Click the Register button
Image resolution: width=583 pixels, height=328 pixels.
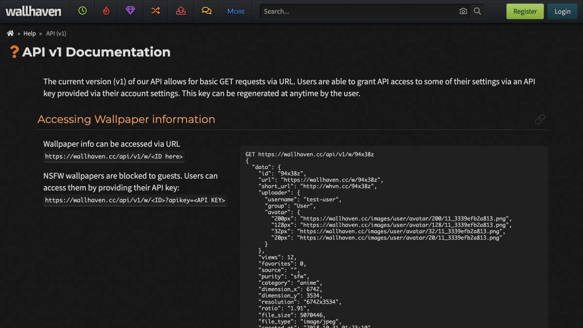(525, 11)
